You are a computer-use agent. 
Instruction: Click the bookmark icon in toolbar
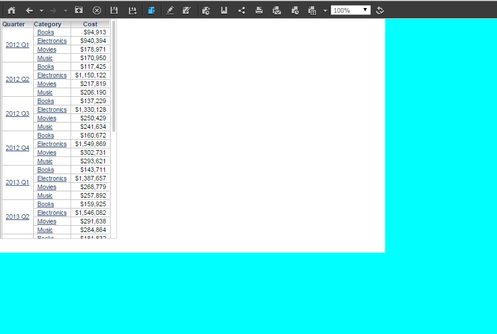tap(224, 10)
